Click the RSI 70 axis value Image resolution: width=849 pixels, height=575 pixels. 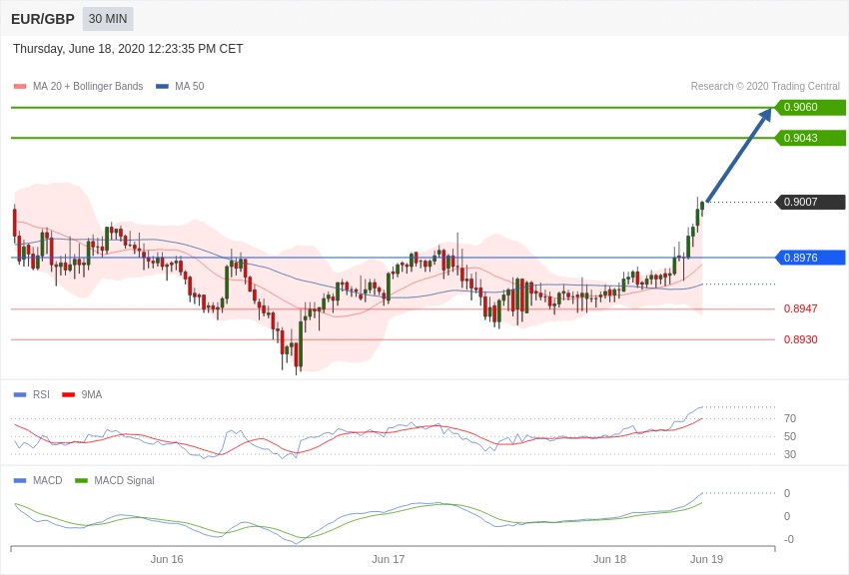pos(790,418)
